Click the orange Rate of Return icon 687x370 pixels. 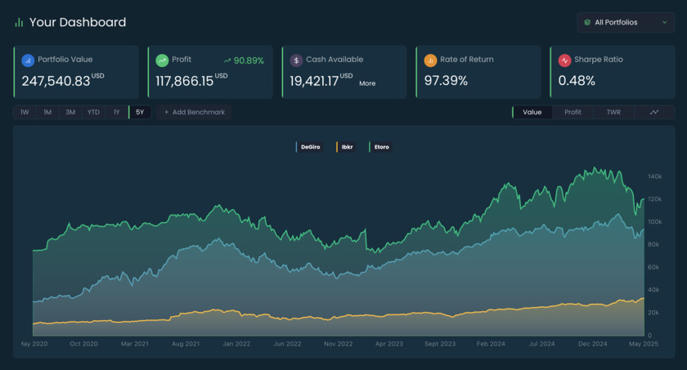[x=430, y=60]
